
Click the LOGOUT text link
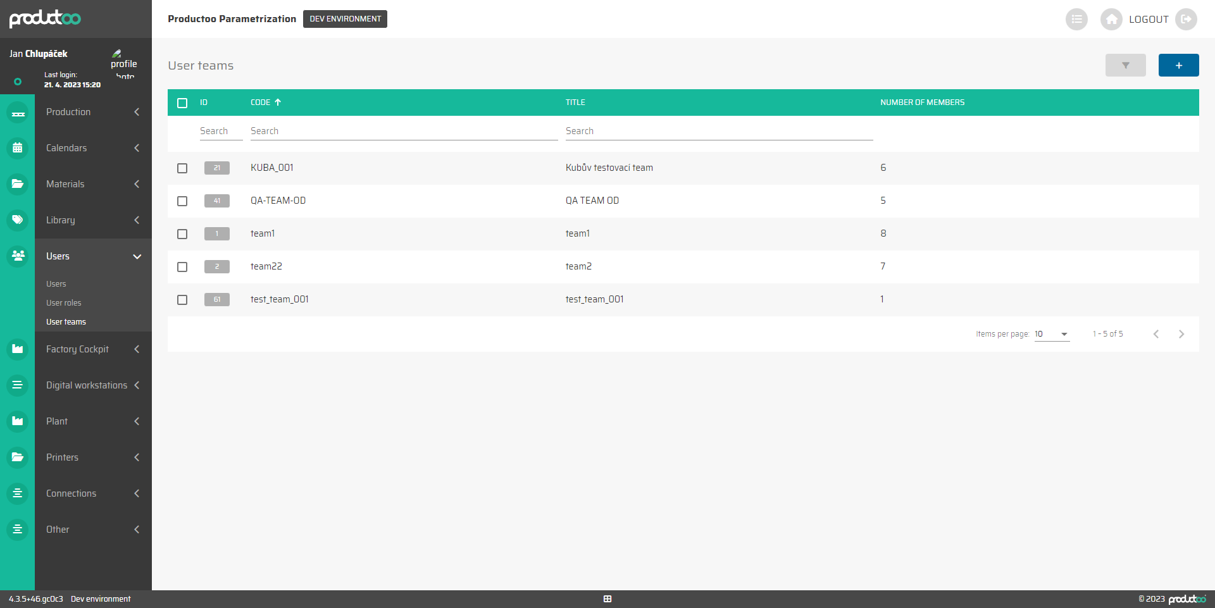pos(1149,20)
